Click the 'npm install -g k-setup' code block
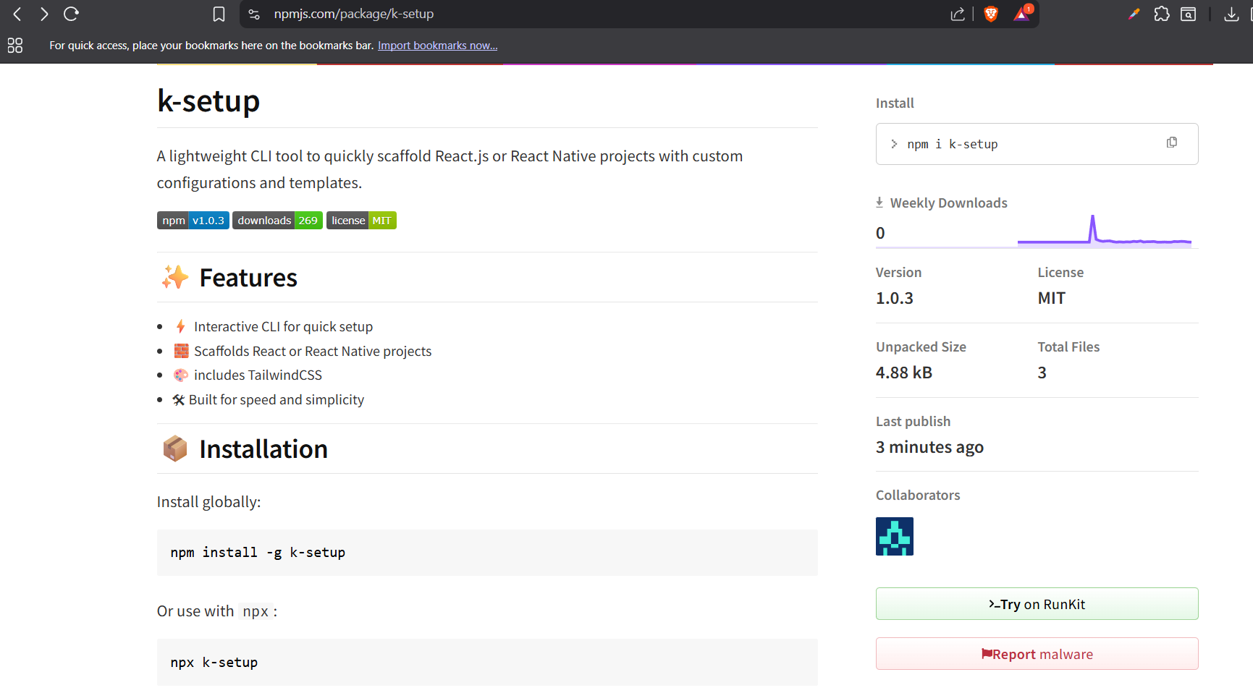The image size is (1253, 693). [x=487, y=553]
